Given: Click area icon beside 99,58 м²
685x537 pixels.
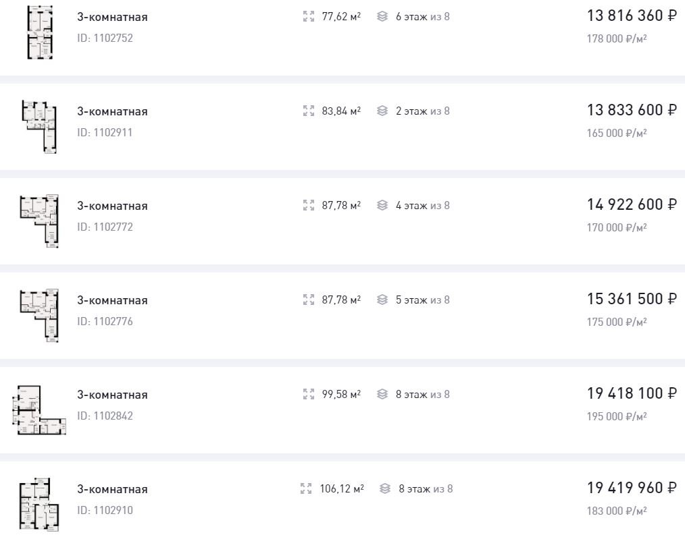Looking at the screenshot, I should click(309, 395).
